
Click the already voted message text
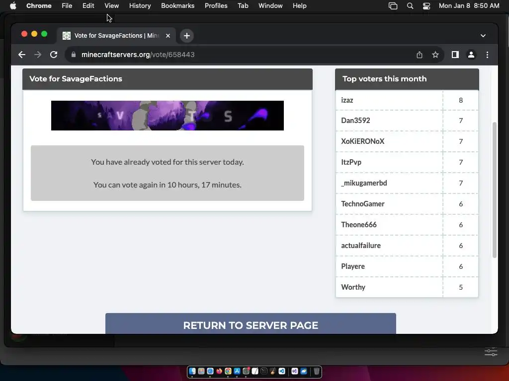click(168, 162)
